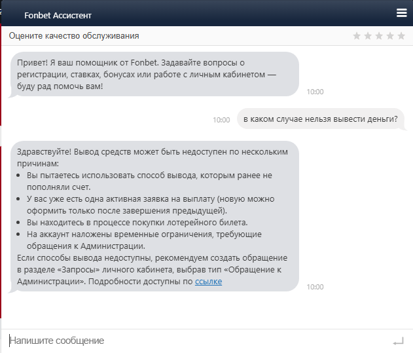Click the 10:00 timestamp beside greeting message
The height and width of the screenshot is (353, 413).
315,92
